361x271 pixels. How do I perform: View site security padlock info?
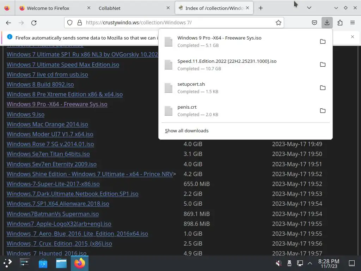click(x=80, y=23)
